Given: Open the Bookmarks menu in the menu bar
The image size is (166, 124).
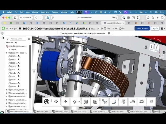Looking at the screenshot, I should tap(45, 12).
